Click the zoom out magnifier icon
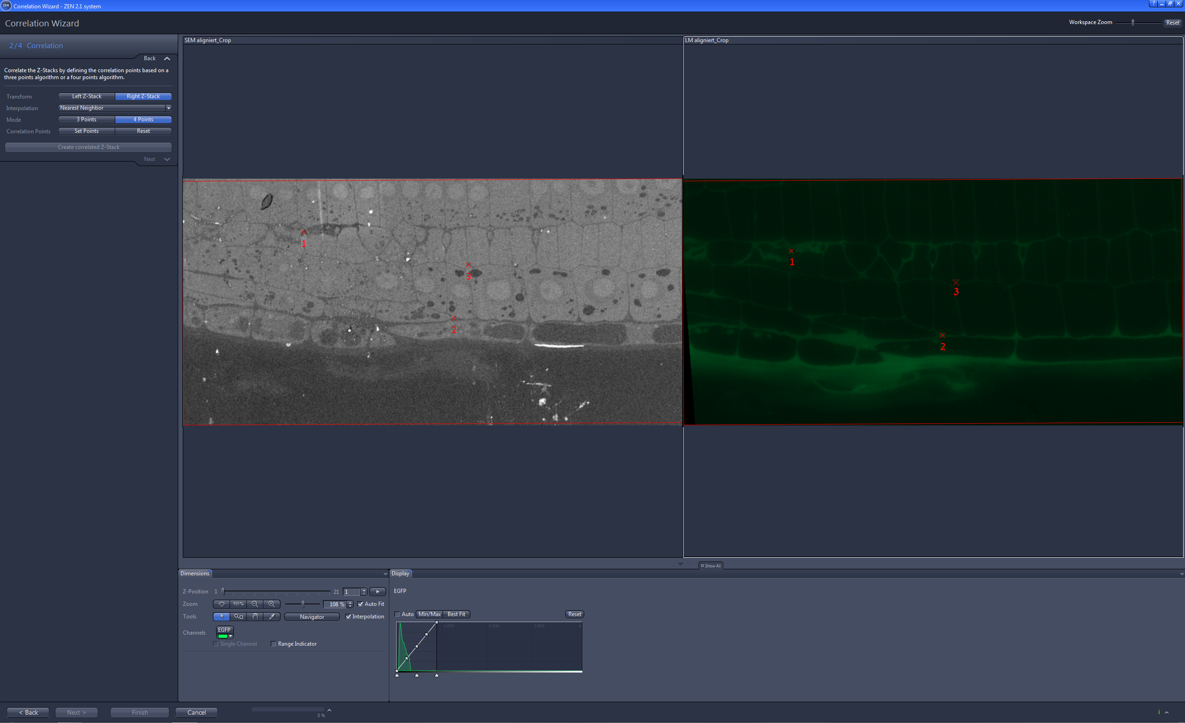1185x723 pixels. tap(255, 604)
